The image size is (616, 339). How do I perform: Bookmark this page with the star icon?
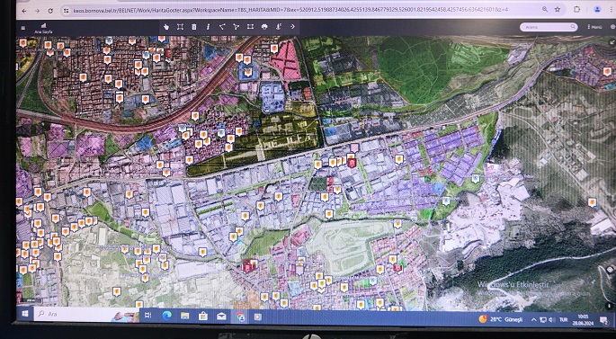558,9
